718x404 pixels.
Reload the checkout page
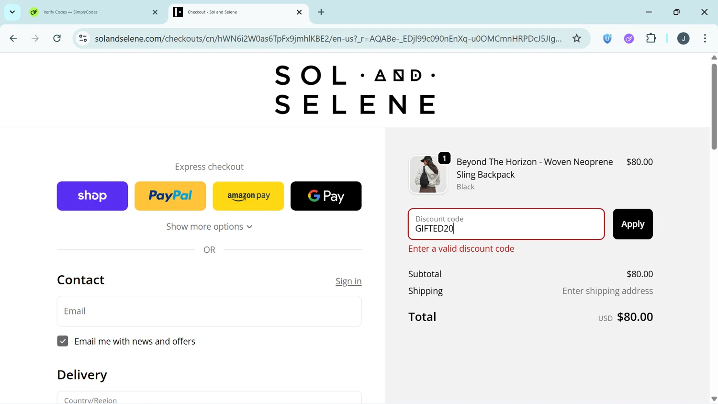click(x=57, y=38)
